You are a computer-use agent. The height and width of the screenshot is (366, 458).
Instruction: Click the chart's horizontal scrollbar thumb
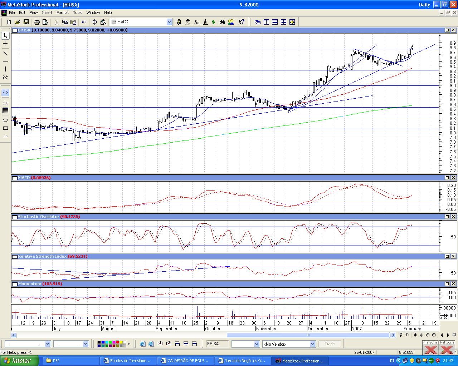[308, 335]
